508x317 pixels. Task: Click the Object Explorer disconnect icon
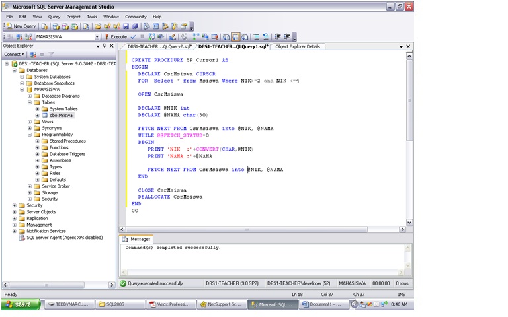pos(32,54)
